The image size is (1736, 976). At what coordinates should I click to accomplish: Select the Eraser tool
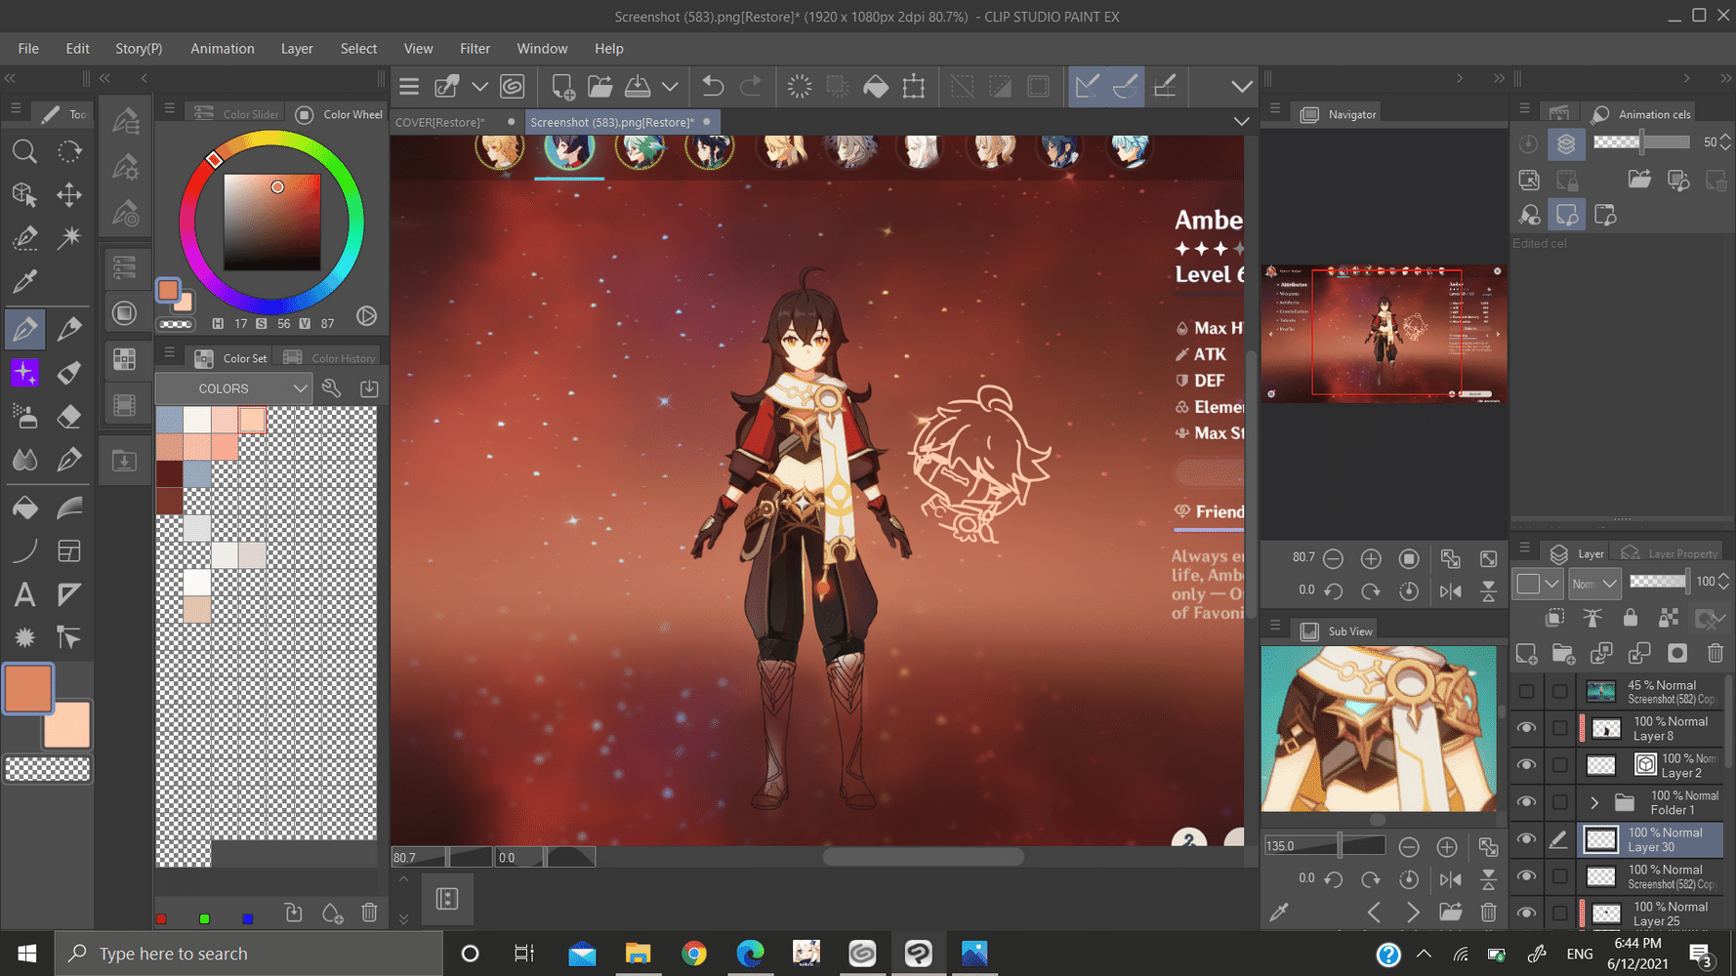68,416
